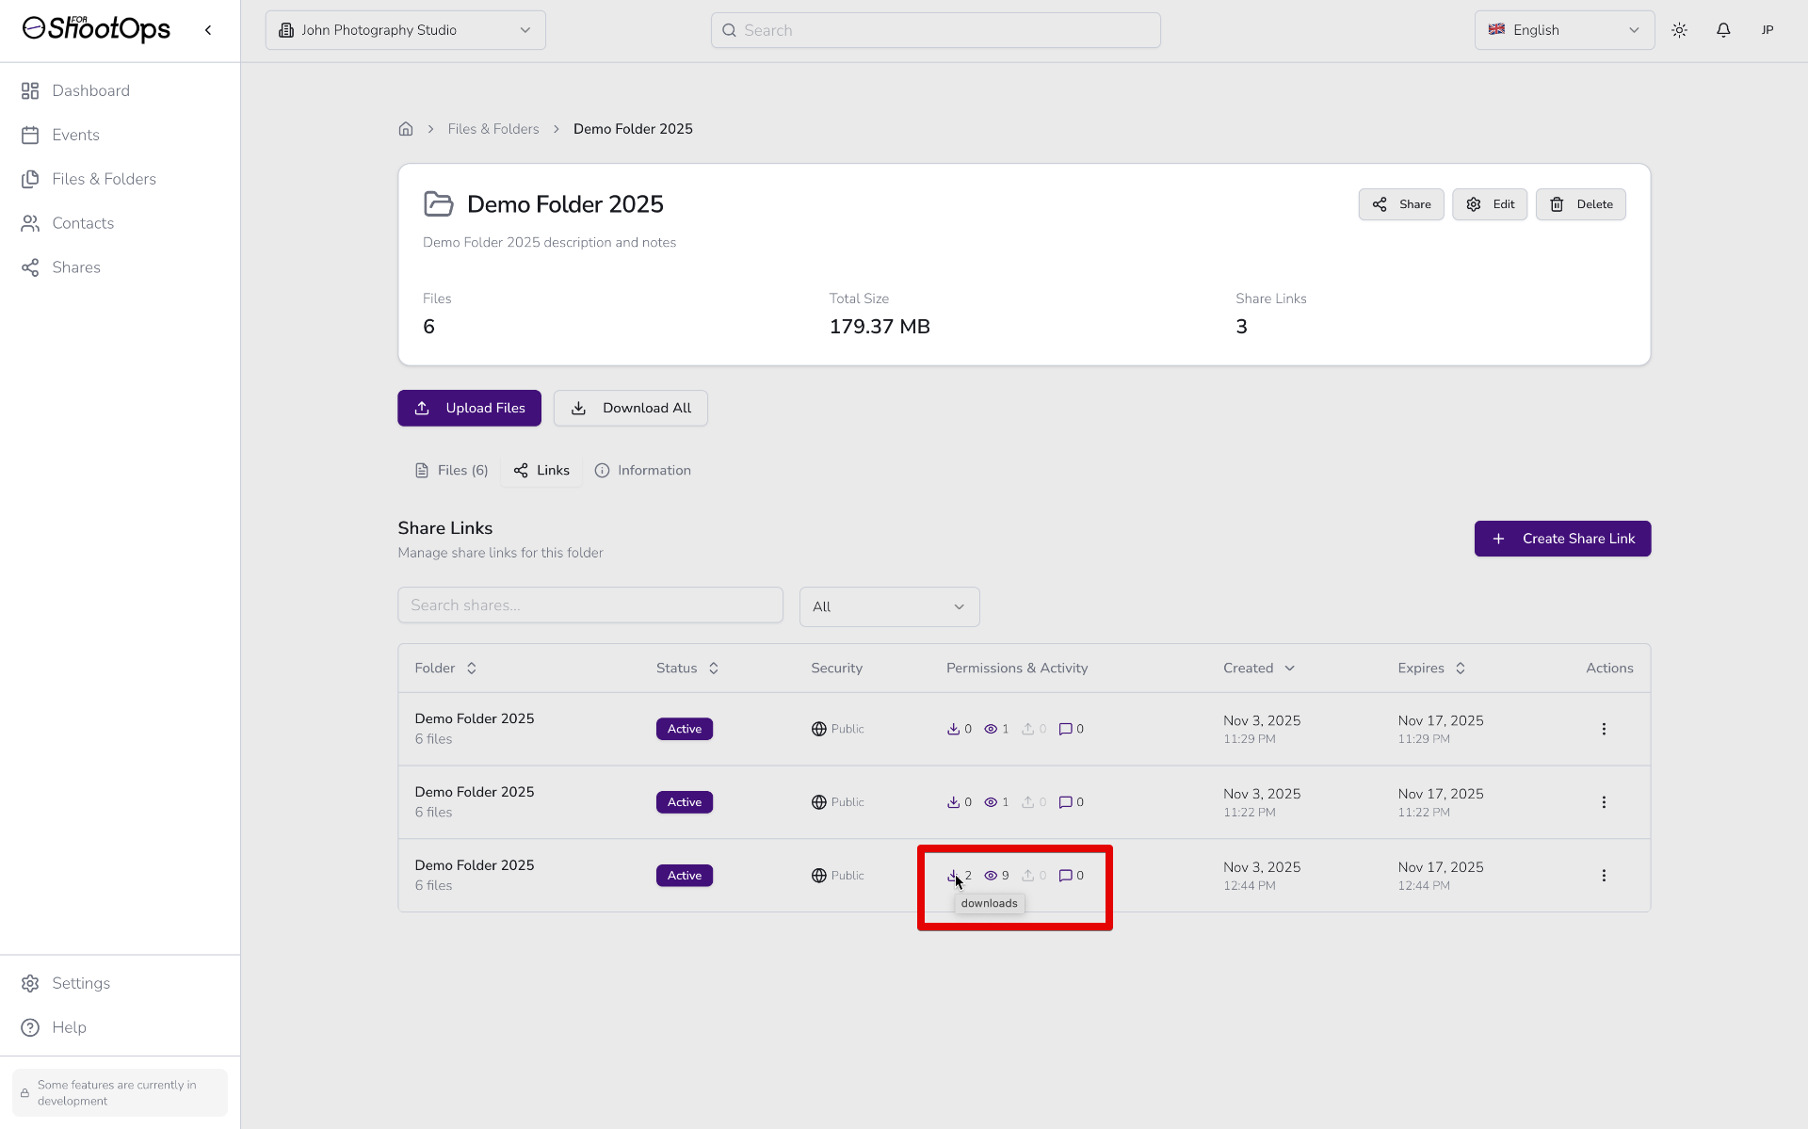Open the JP user avatar menu

click(1768, 30)
